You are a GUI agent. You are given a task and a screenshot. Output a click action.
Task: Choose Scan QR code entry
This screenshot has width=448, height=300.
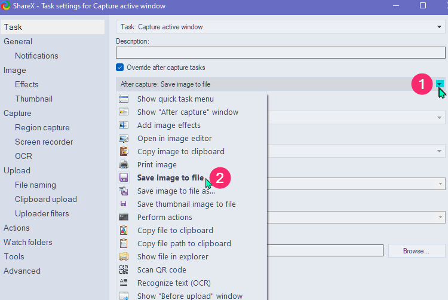coord(192,270)
